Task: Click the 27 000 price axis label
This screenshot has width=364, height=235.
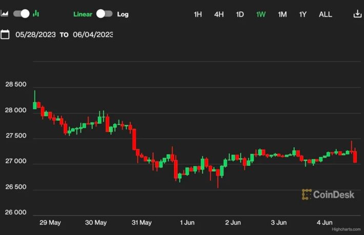Action: [x=16, y=161]
